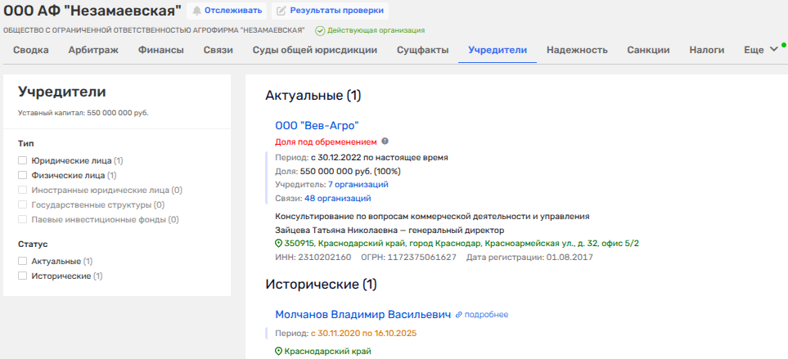Viewport: 788px width, 359px height.
Task: Expand the Еще tabs dropdown
Action: [761, 50]
